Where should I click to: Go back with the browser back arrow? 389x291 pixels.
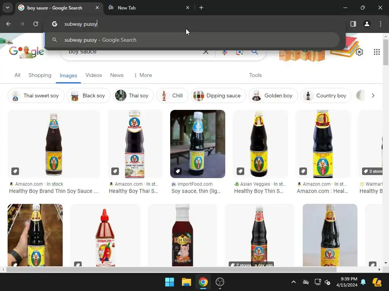pyautogui.click(x=8, y=24)
